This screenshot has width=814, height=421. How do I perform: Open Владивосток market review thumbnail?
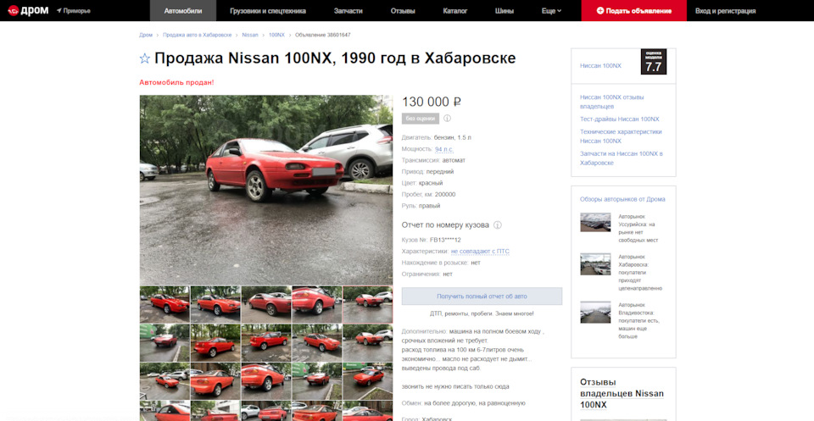[x=595, y=312]
